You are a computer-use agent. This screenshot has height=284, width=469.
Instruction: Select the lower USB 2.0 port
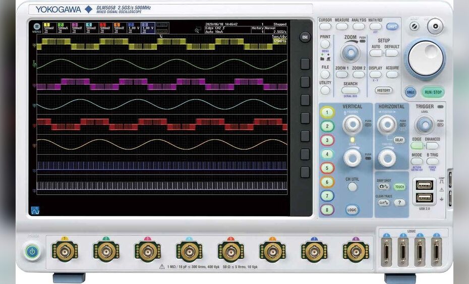point(425,197)
